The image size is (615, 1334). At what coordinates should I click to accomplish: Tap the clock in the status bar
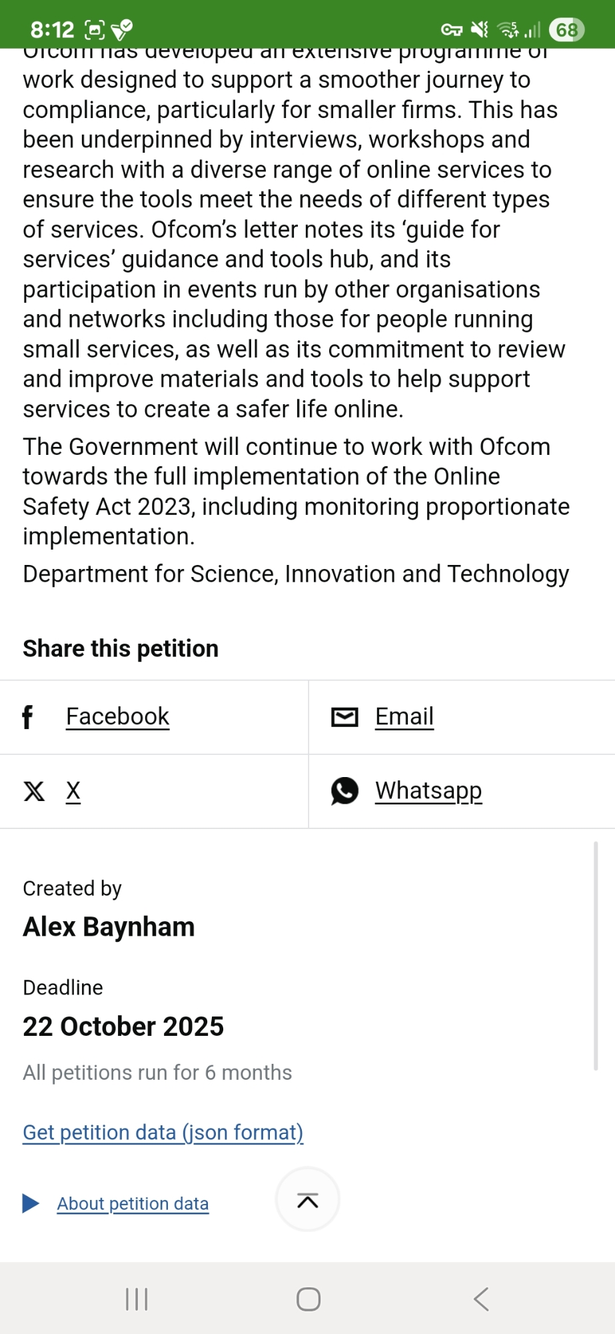[x=52, y=30]
